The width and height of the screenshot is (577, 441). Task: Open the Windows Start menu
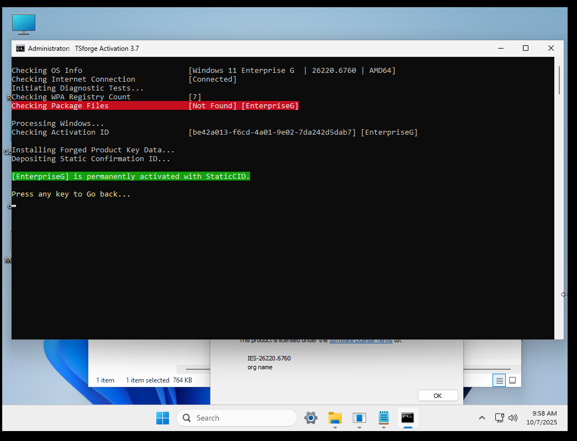163,418
